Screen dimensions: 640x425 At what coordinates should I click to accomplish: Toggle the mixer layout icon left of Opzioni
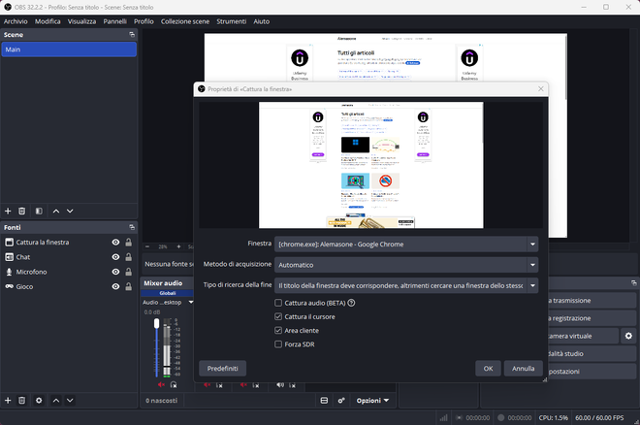(x=324, y=401)
